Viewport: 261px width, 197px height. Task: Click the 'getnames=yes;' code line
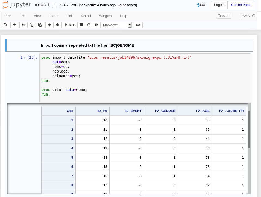coord(66,76)
